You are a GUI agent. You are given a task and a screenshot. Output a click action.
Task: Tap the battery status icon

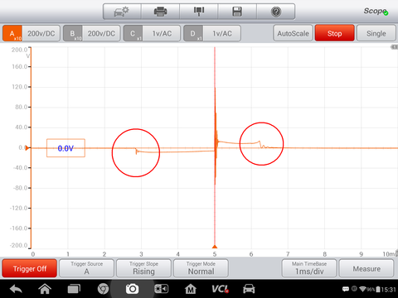coord(378,290)
